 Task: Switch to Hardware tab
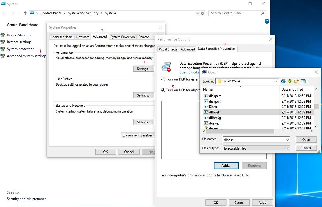click(83, 37)
